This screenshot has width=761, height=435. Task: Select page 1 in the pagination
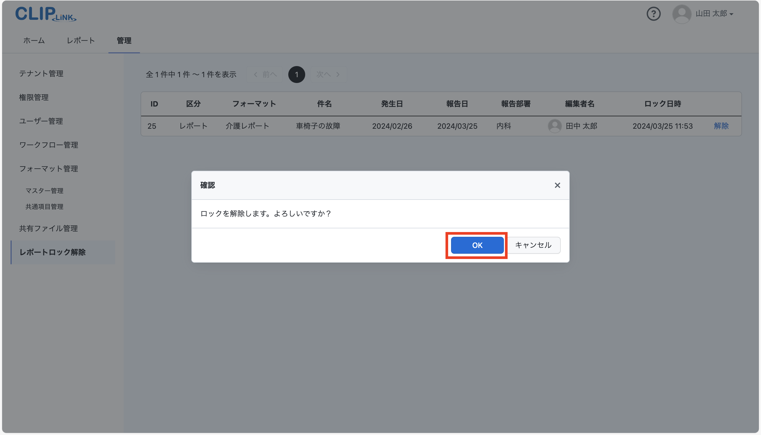coord(296,74)
